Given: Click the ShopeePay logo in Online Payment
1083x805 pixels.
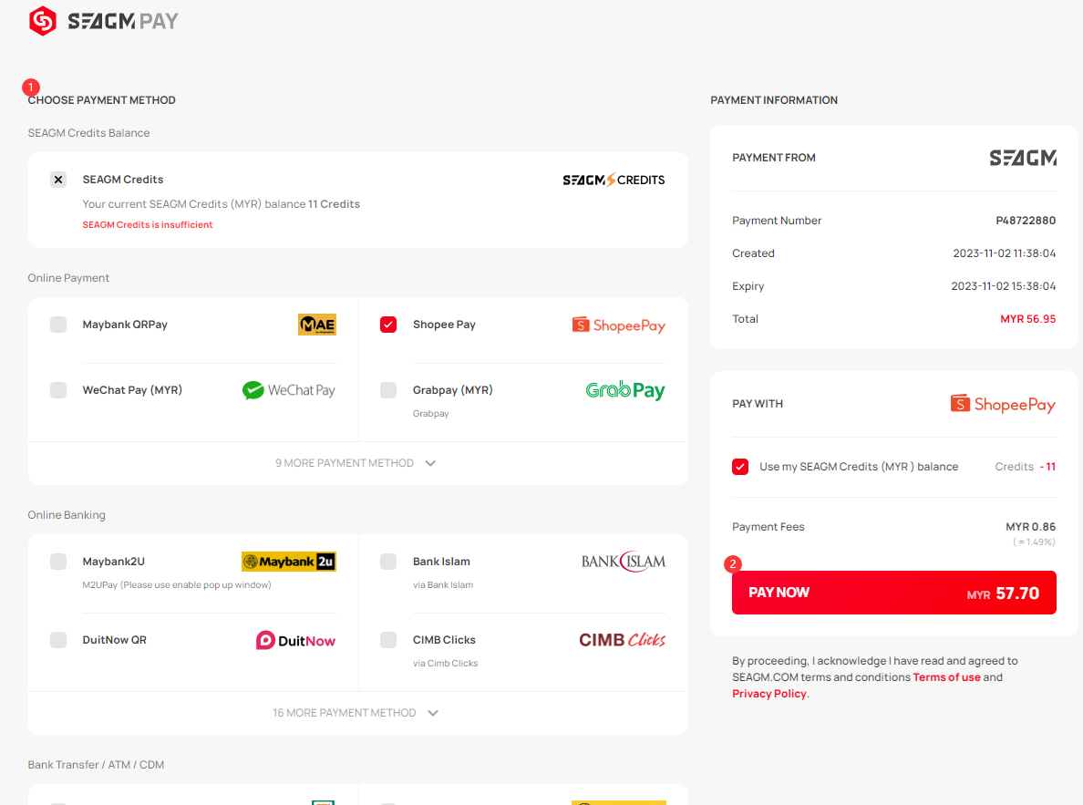Looking at the screenshot, I should (618, 325).
